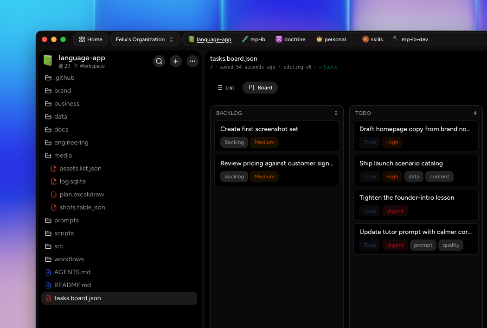Click the content tag on Ship launch card

point(439,177)
